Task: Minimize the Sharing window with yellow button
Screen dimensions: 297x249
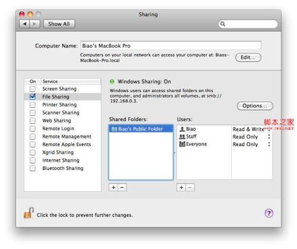Action: tap(30, 14)
